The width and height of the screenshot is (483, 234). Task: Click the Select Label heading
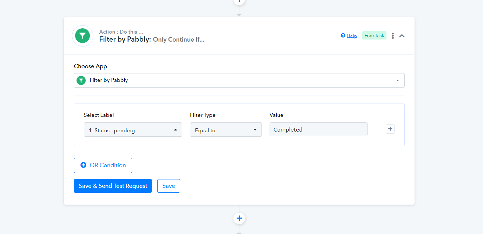coord(99,115)
